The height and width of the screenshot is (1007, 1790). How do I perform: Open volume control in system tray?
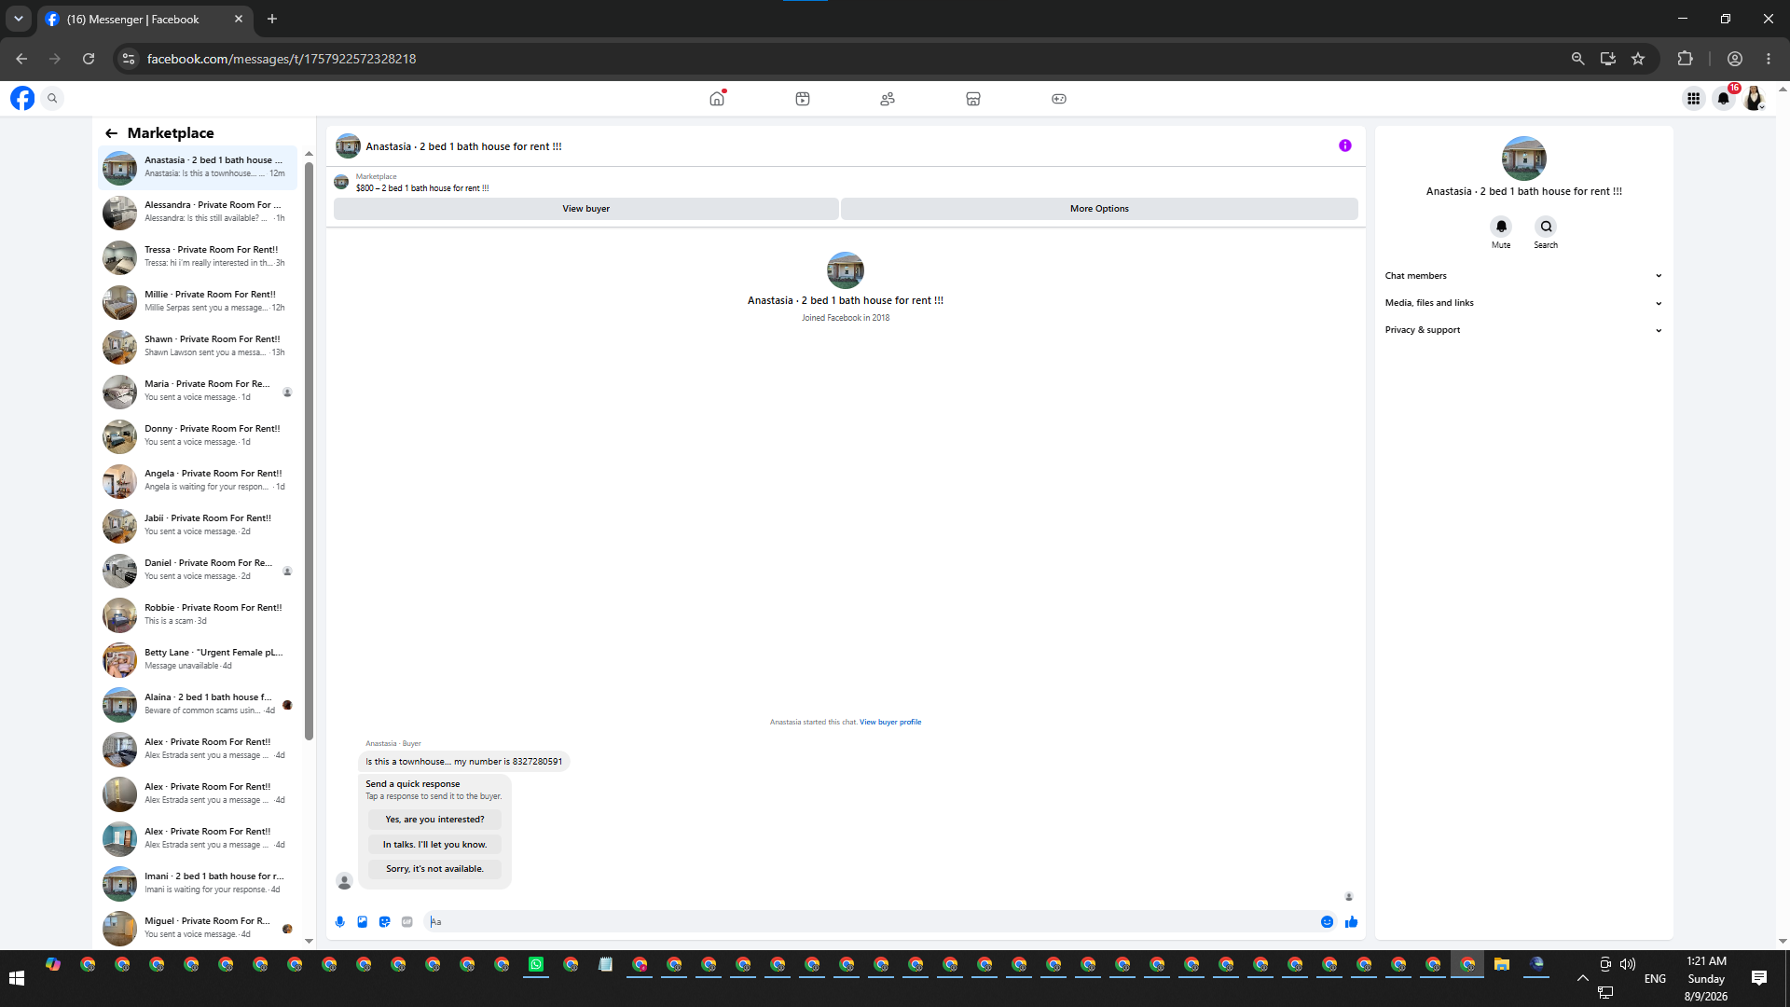1628,964
